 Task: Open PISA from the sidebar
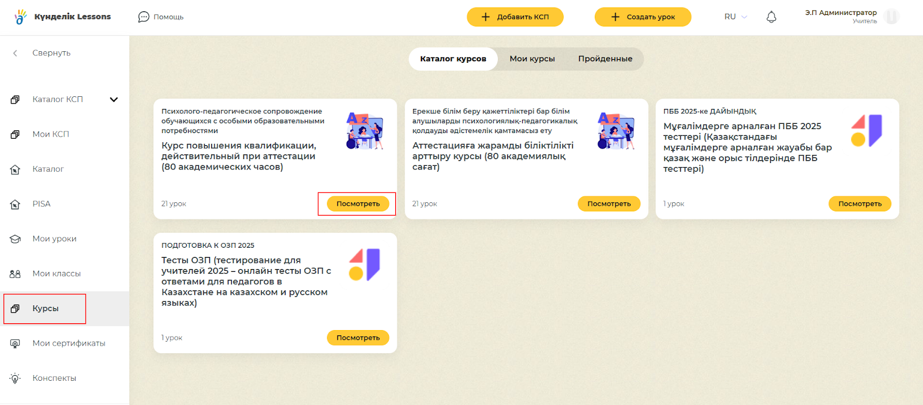point(42,204)
